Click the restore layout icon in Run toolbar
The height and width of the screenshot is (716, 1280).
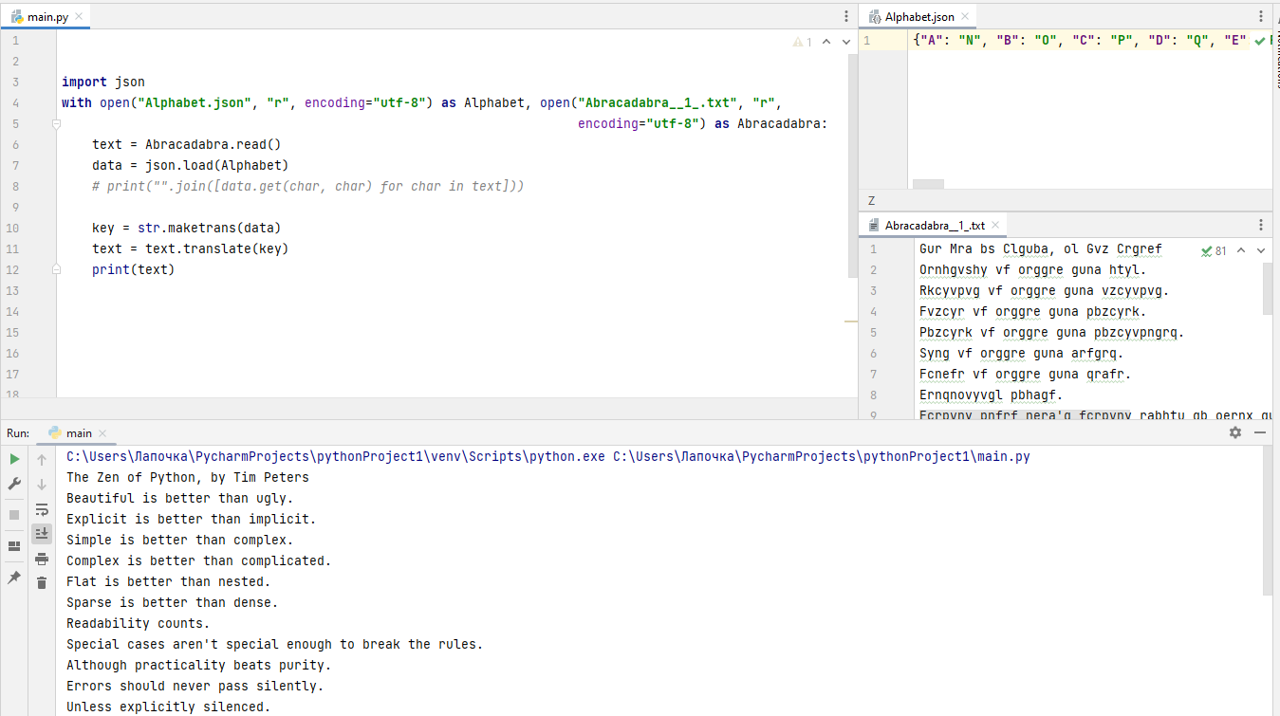click(14, 546)
